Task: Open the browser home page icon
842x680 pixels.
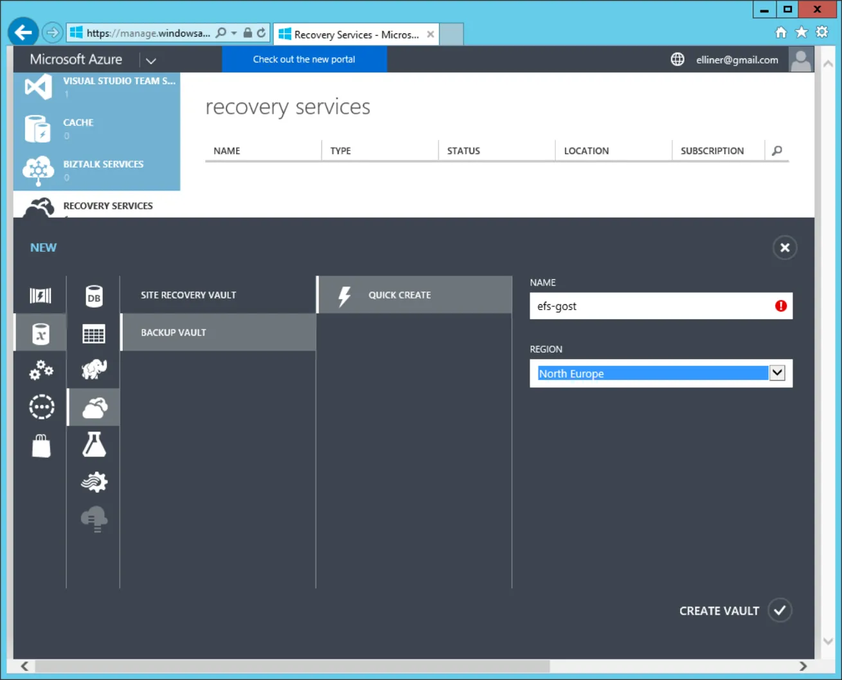Action: [x=781, y=32]
